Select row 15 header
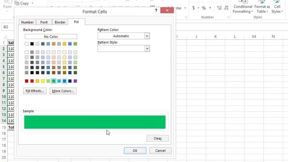Image resolution: width=288 pixels, height=162 pixels. [x=4, y=127]
